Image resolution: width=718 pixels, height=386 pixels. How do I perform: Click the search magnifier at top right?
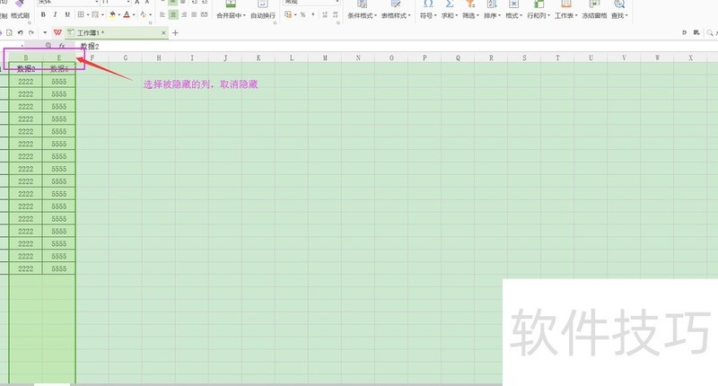click(710, 33)
